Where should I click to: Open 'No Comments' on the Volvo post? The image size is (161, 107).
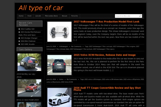click(72, 79)
